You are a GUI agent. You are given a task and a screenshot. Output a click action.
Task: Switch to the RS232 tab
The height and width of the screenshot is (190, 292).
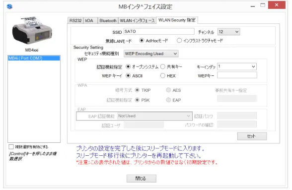(75, 20)
